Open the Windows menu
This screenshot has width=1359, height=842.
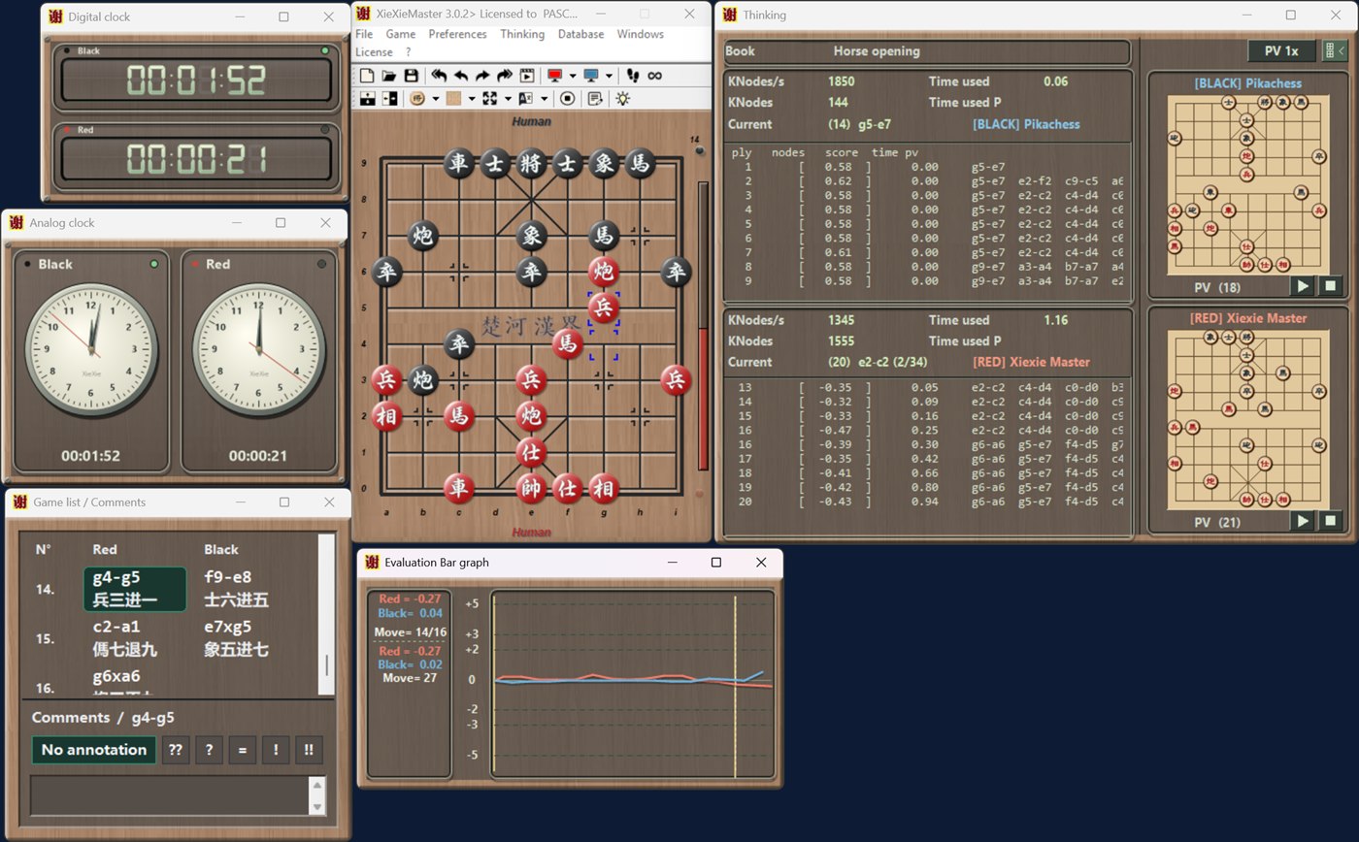[x=641, y=34]
